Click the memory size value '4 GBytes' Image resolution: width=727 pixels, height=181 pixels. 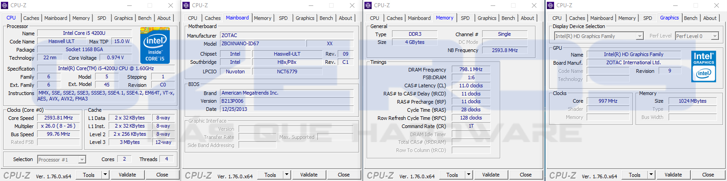(x=415, y=42)
